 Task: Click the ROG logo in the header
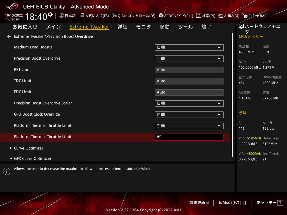tap(12, 6)
